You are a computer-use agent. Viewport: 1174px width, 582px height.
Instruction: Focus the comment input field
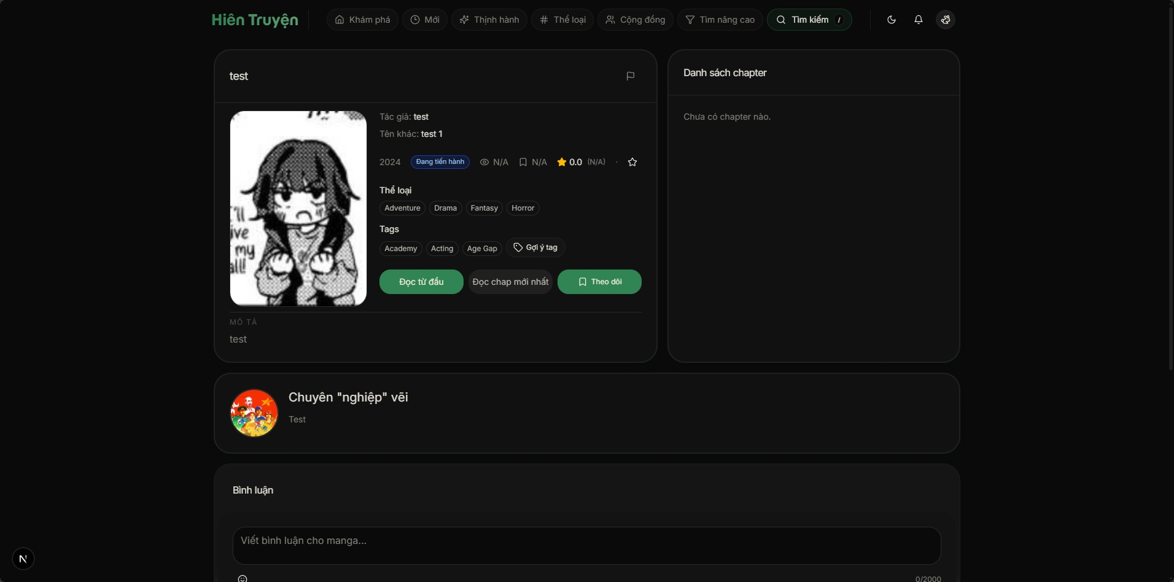coord(586,545)
